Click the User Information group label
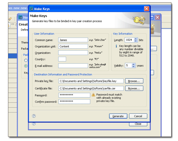Image resolution: width=178 pixels, height=141 pixels. click(44, 34)
